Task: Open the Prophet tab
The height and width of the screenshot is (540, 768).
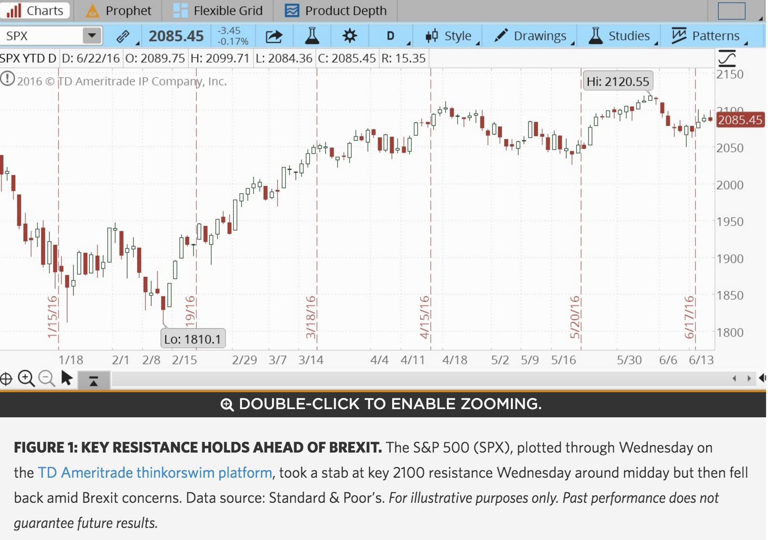Action: [x=118, y=11]
